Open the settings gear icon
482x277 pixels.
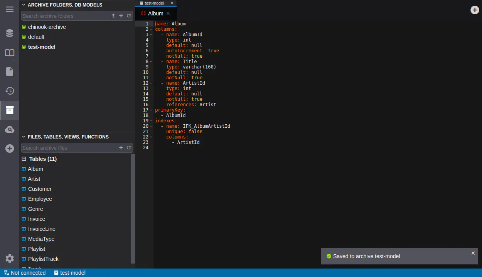click(10, 259)
